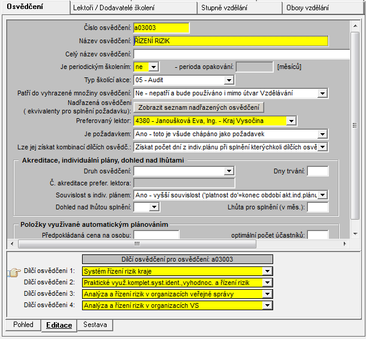
Task: Open the Druh osvědčení dropdown
Action: tap(229, 171)
